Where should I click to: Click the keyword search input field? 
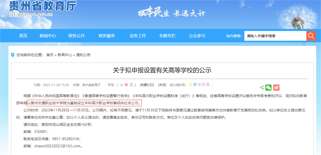[x=275, y=36]
